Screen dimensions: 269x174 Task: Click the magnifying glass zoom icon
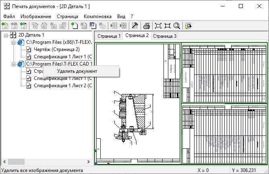tap(176, 26)
